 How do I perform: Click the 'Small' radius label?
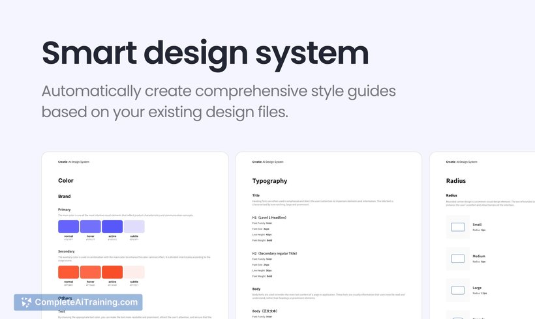click(x=477, y=225)
